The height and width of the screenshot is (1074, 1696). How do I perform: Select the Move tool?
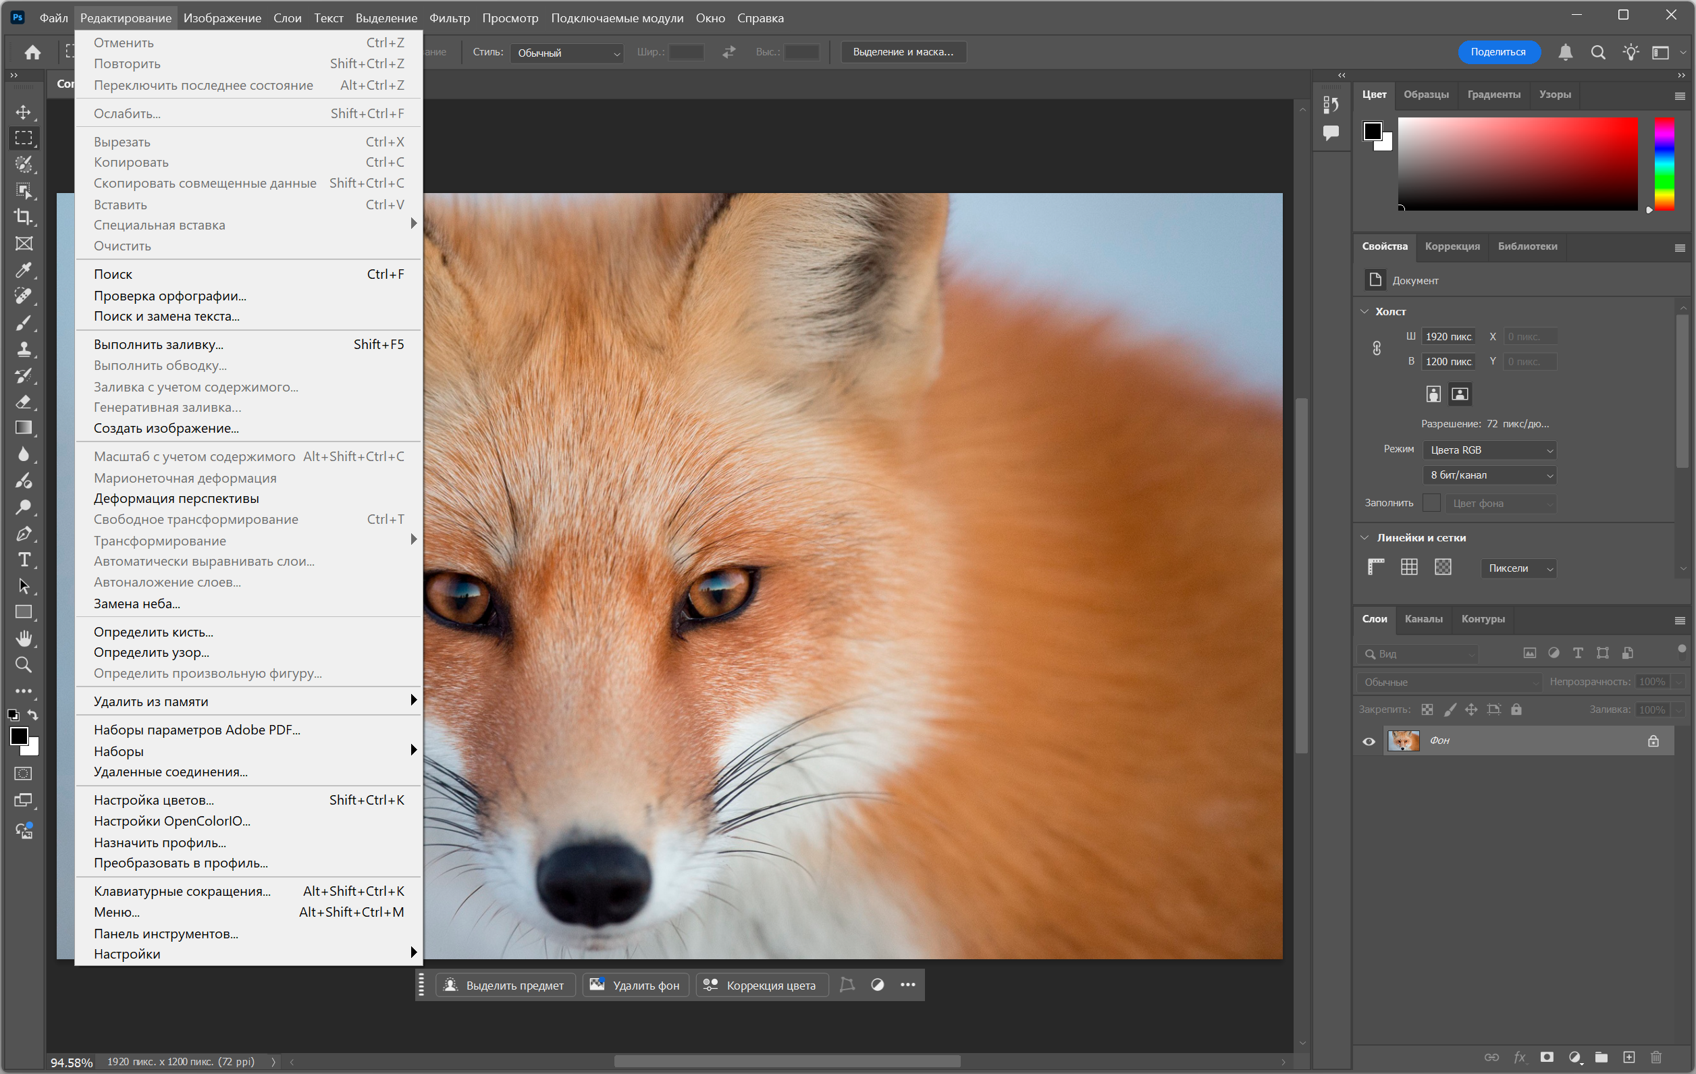[x=24, y=112]
